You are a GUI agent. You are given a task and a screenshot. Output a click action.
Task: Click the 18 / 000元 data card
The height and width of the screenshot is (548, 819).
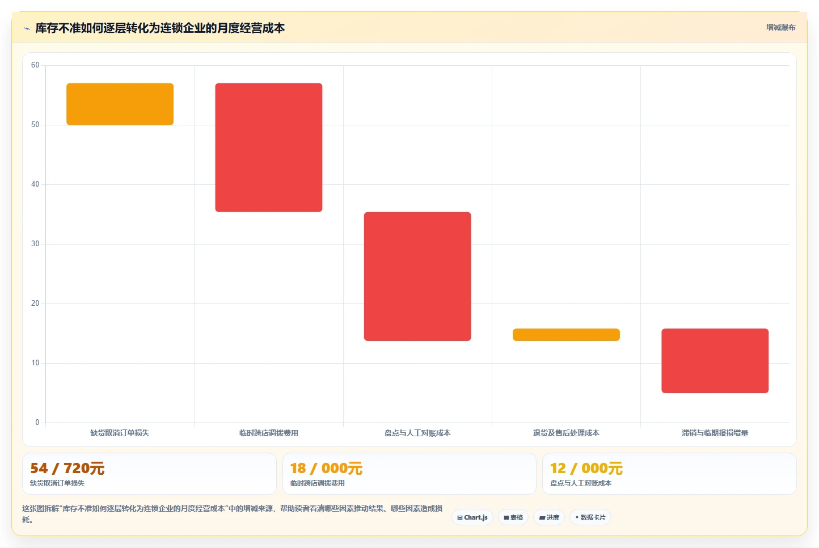point(409,474)
